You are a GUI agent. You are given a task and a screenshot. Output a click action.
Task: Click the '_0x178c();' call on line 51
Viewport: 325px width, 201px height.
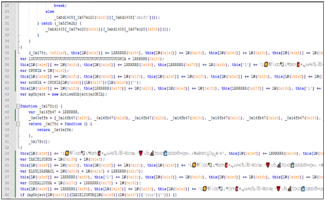pos(39,142)
